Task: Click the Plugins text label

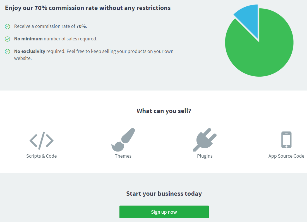Action: tap(205, 156)
